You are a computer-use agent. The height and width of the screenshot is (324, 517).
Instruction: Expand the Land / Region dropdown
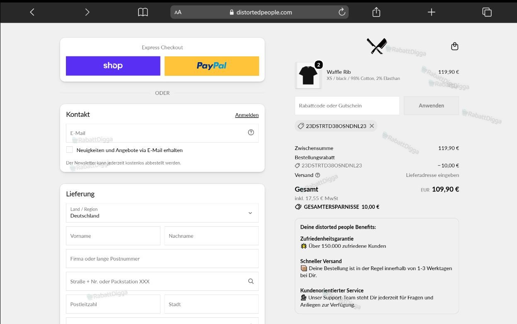point(162,213)
